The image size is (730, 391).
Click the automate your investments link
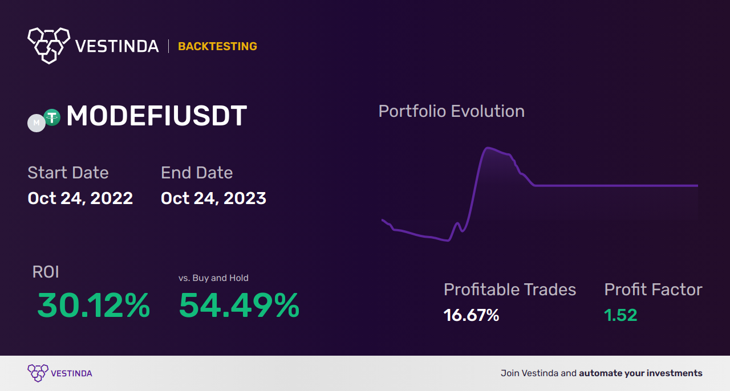pos(640,373)
